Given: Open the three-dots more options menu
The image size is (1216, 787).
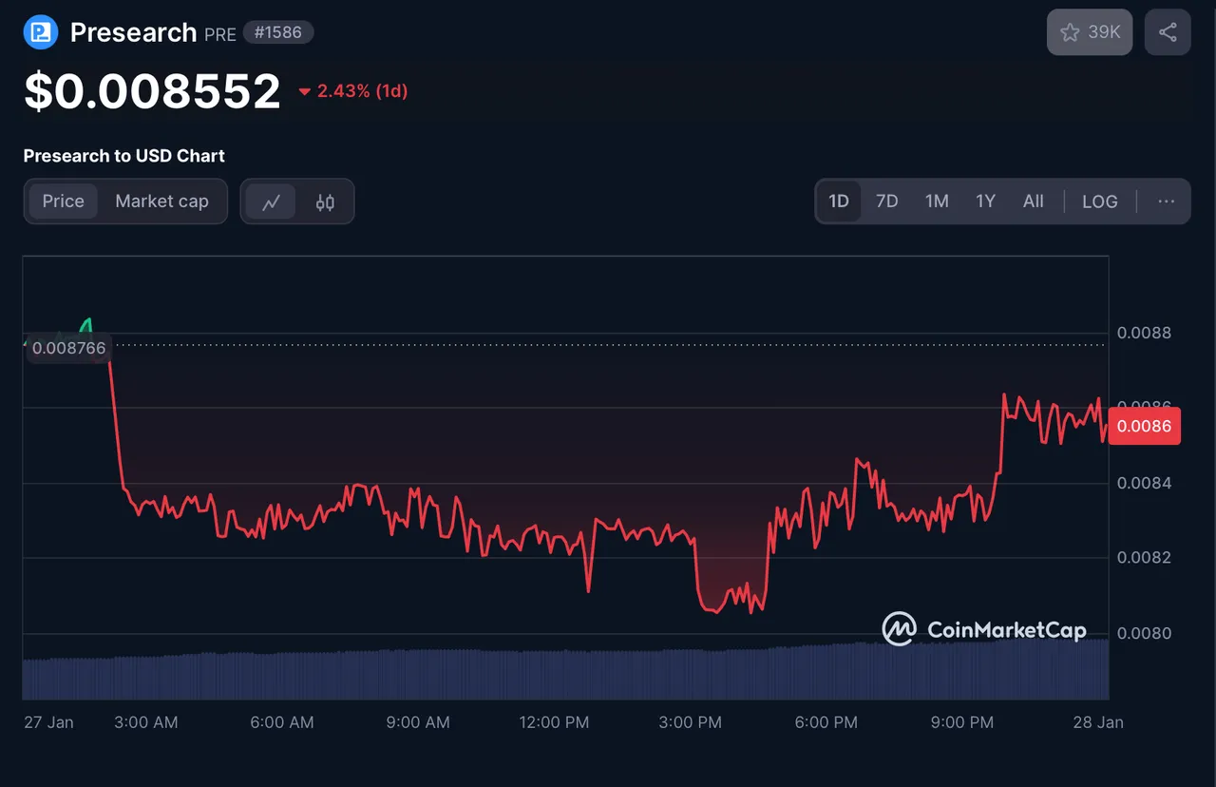Looking at the screenshot, I should pos(1167,202).
